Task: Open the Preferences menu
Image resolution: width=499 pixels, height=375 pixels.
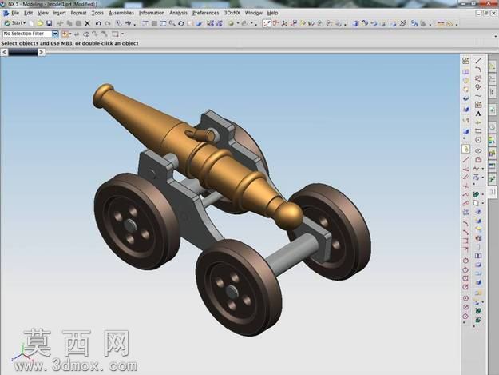Action: point(205,13)
